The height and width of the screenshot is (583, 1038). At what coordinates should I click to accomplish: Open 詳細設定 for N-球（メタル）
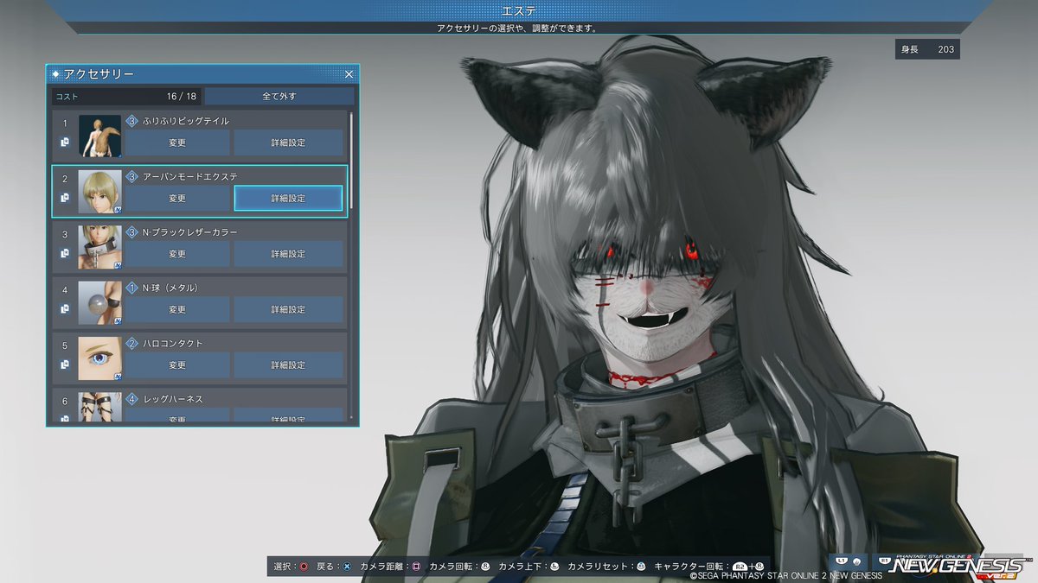(x=288, y=309)
